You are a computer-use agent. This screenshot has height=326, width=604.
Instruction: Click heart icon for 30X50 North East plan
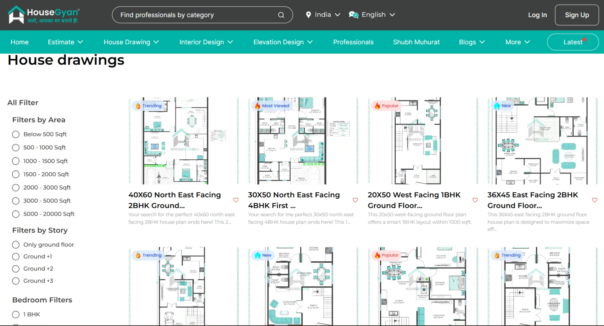pyautogui.click(x=355, y=200)
